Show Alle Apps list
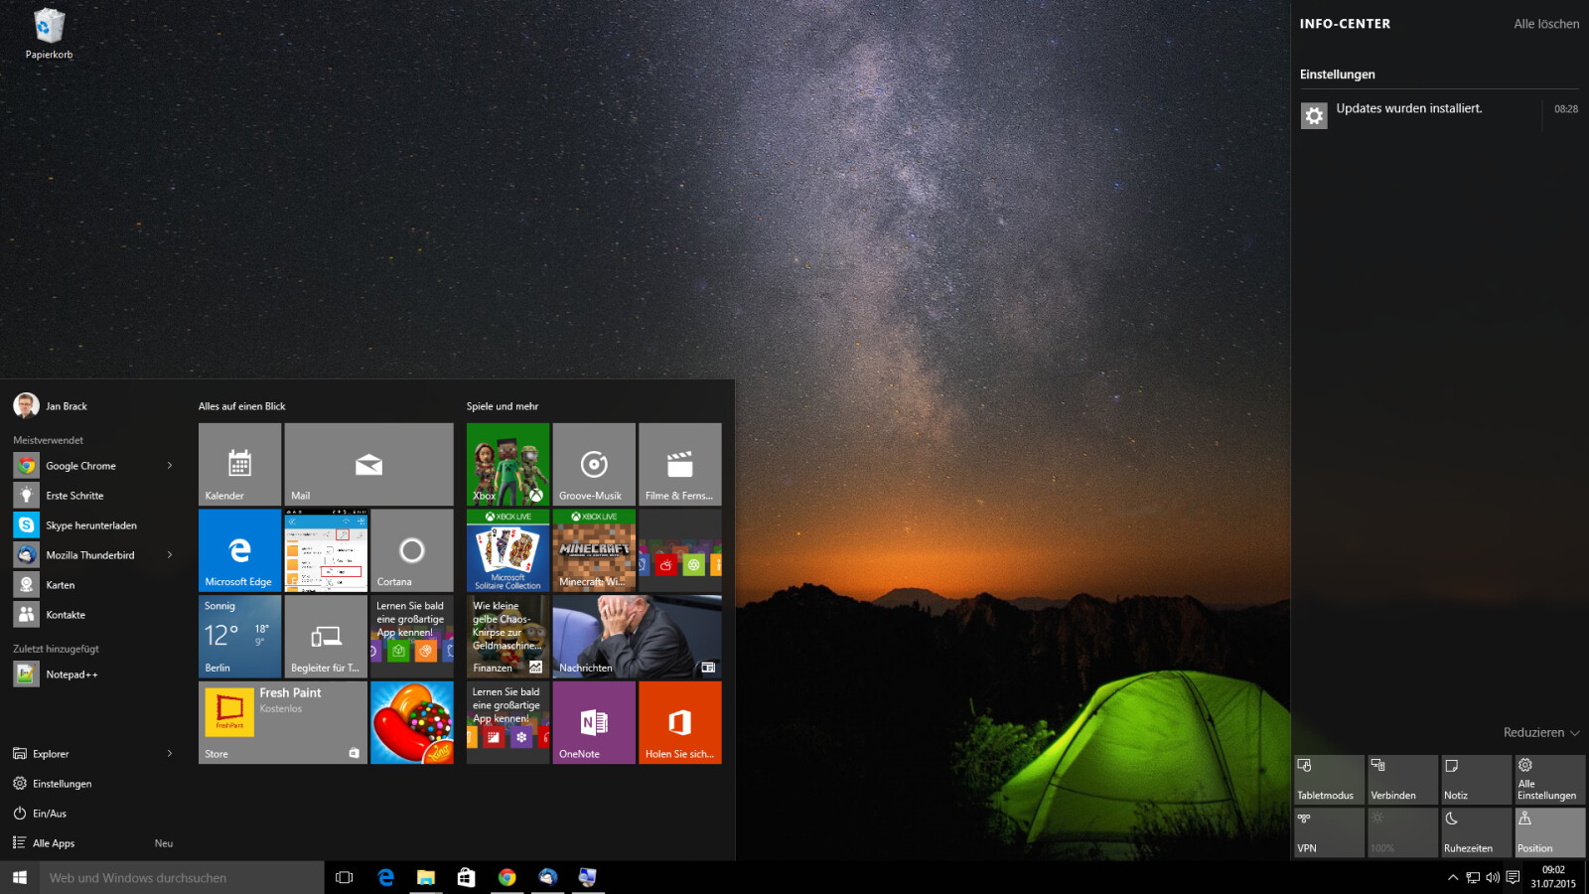1589x894 pixels. [54, 843]
